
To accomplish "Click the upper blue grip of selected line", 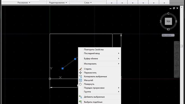I will coord(75,59).
